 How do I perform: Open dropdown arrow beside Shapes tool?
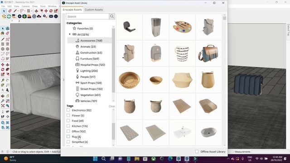pyautogui.click(x=32, y=11)
